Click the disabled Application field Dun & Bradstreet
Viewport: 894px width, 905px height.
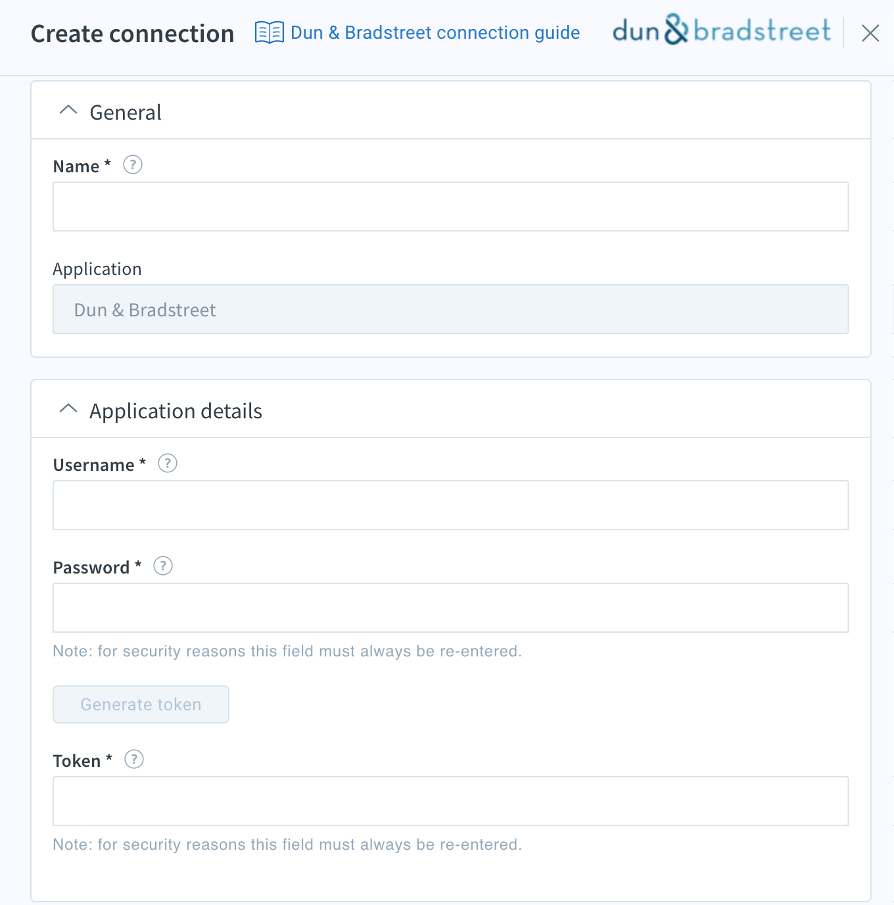451,309
